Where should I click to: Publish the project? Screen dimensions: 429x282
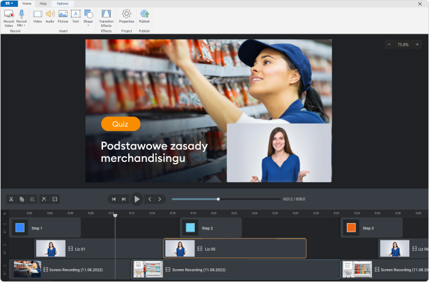(x=144, y=17)
